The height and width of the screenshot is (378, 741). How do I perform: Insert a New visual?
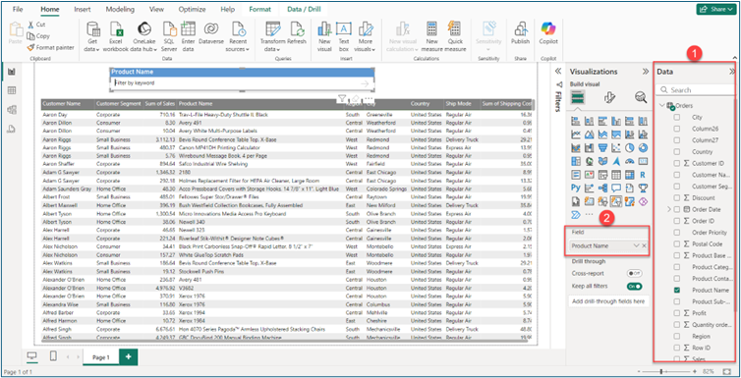(x=324, y=36)
